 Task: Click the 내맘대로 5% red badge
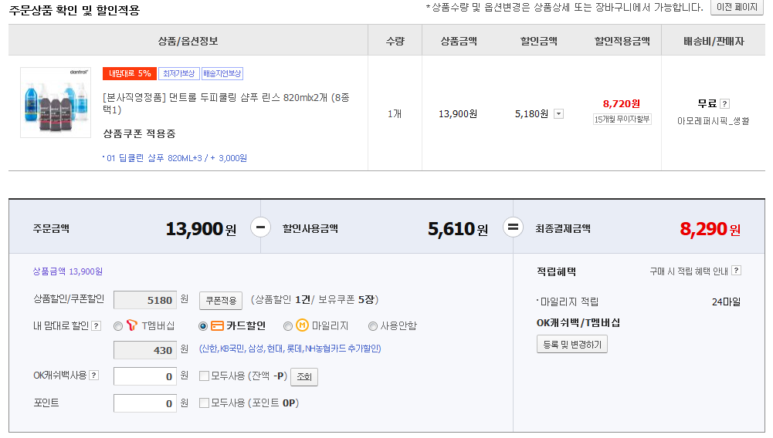pos(129,74)
